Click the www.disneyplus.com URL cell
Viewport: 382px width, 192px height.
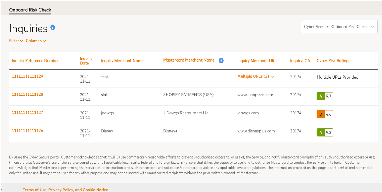[256, 131]
